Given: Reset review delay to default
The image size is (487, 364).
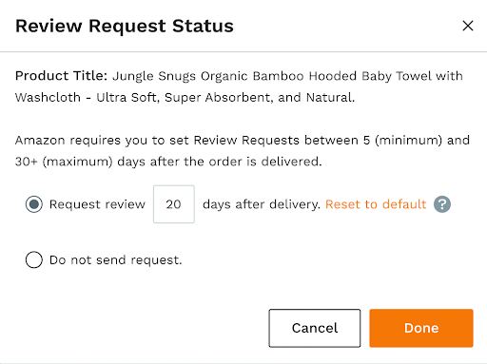Looking at the screenshot, I should (376, 204).
